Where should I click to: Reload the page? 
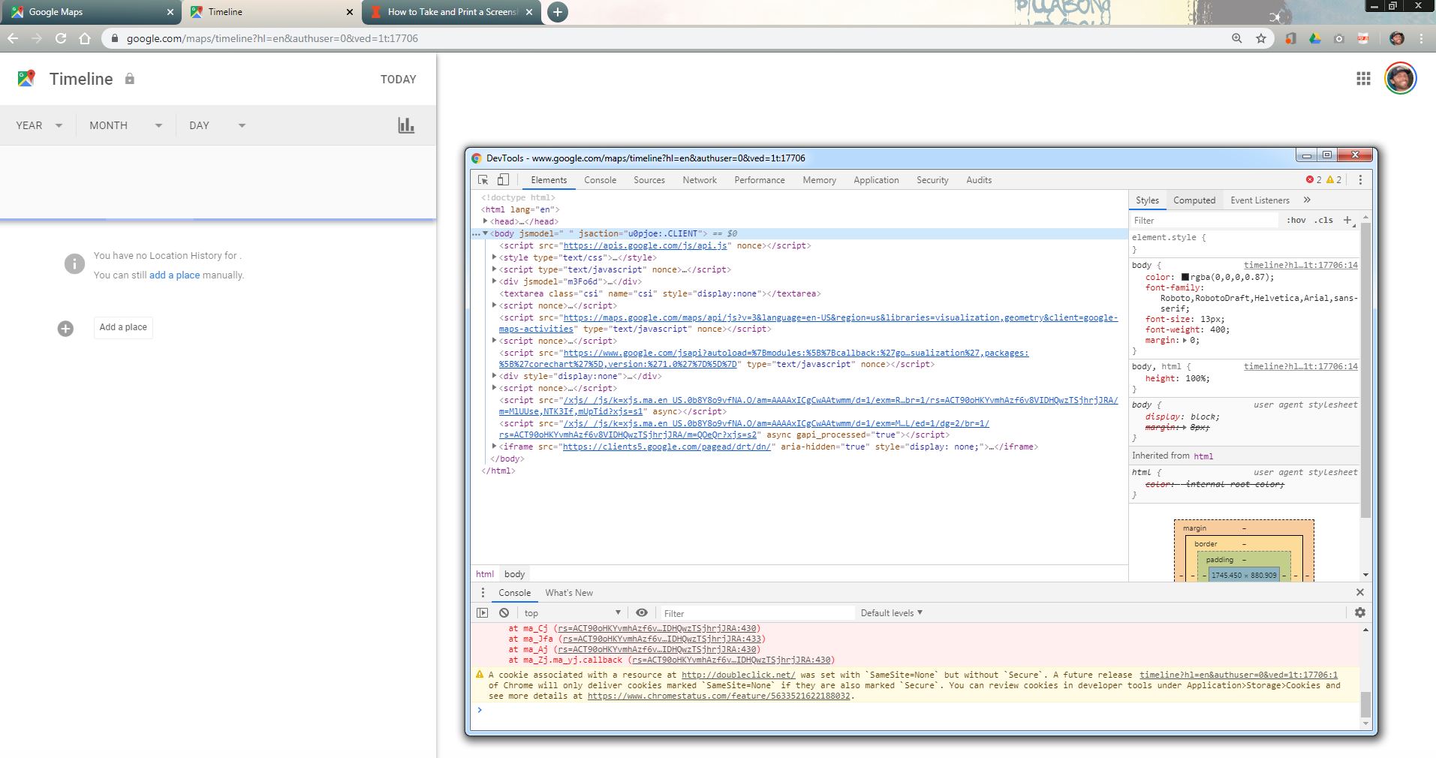61,38
